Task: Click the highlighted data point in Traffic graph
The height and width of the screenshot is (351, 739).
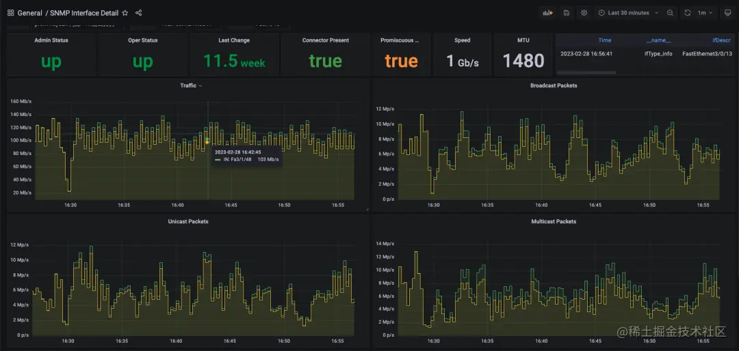Action: click(x=207, y=141)
